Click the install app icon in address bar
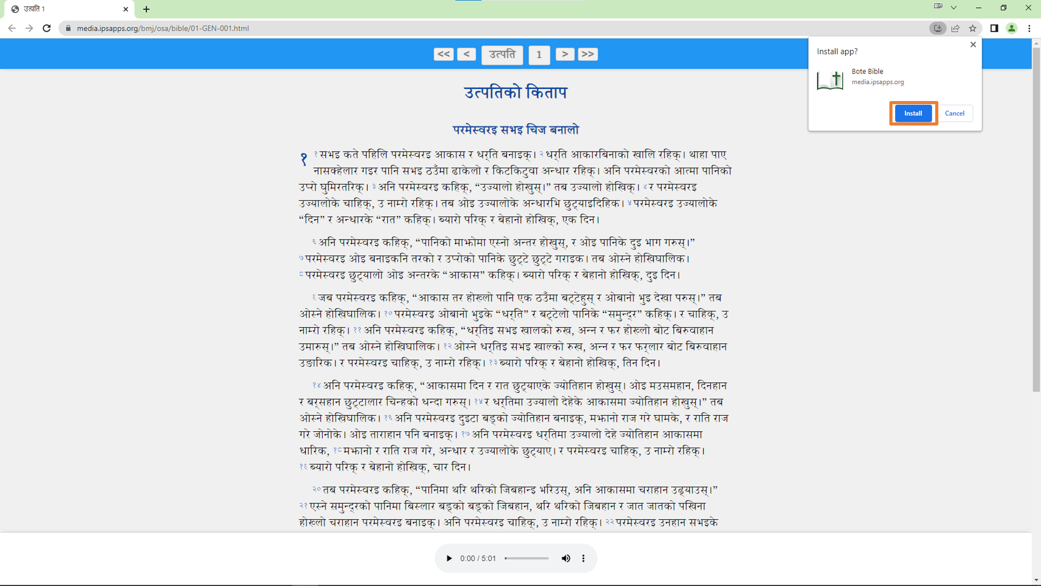This screenshot has width=1041, height=586. point(937,28)
